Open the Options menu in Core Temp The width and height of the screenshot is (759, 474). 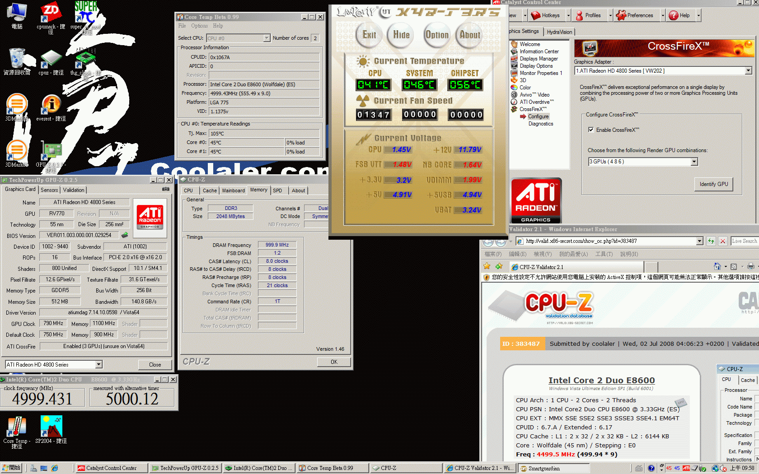click(199, 26)
